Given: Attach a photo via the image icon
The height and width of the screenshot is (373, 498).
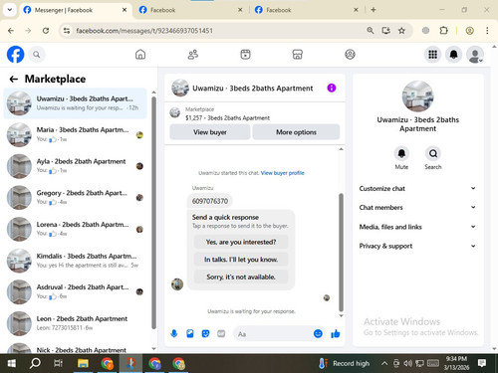Looking at the screenshot, I should click(x=190, y=333).
